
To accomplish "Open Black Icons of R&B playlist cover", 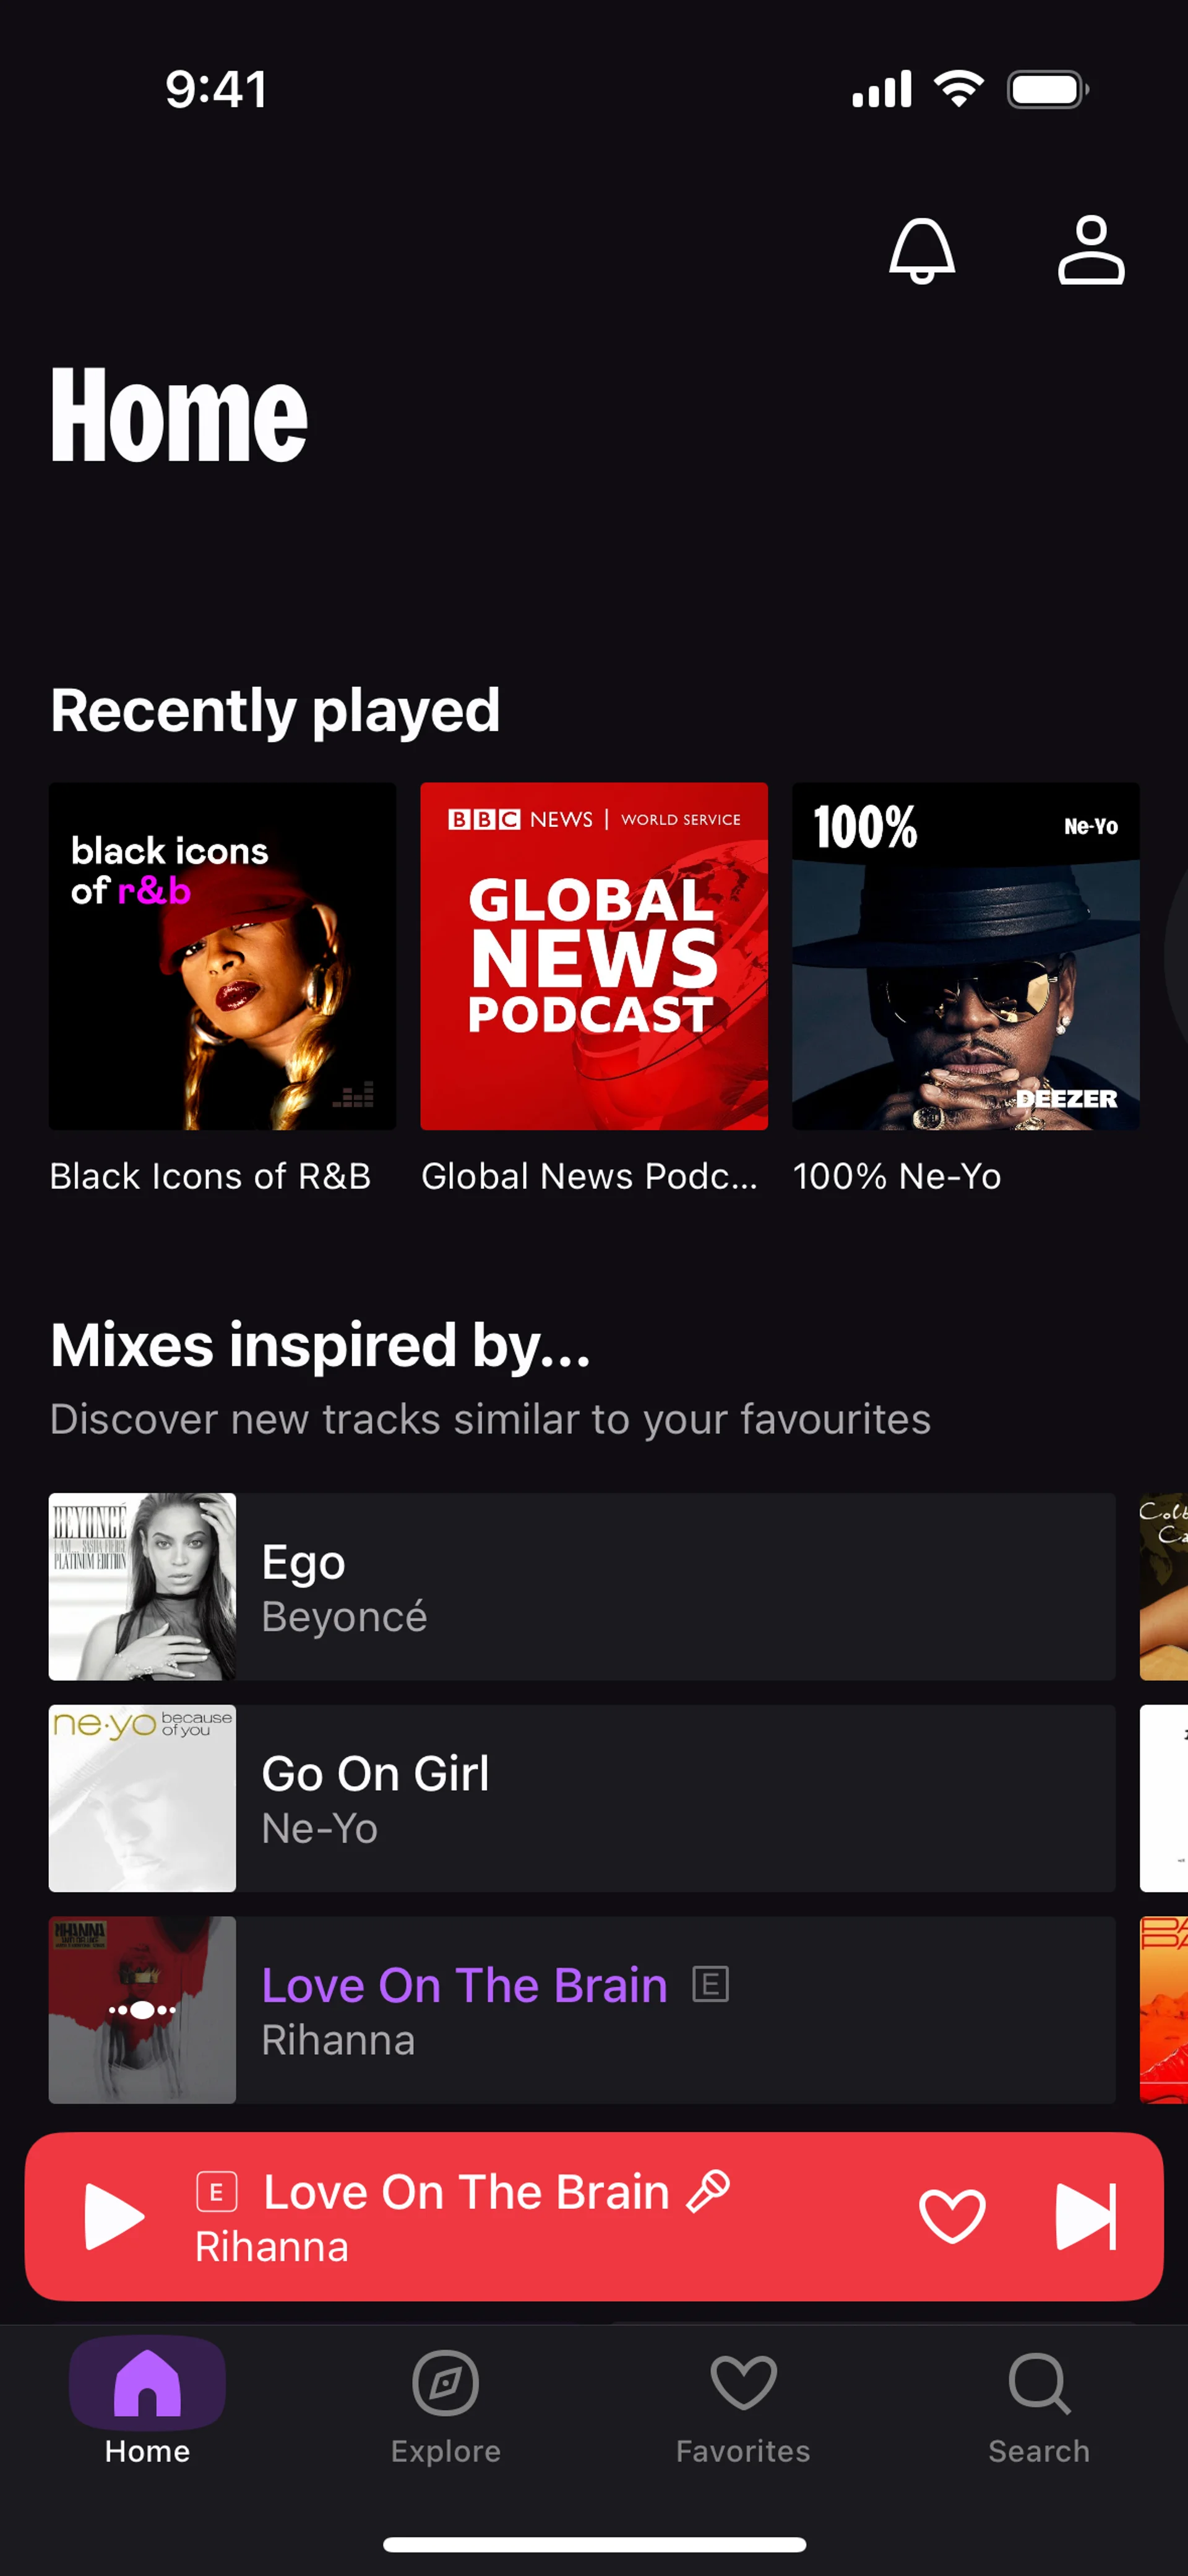I will (x=222, y=956).
